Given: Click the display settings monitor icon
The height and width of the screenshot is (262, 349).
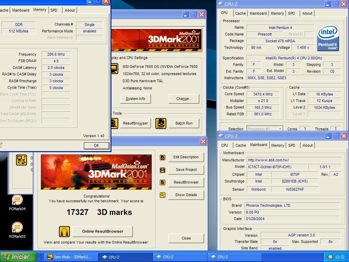Looking at the screenshot, I should [x=115, y=69].
